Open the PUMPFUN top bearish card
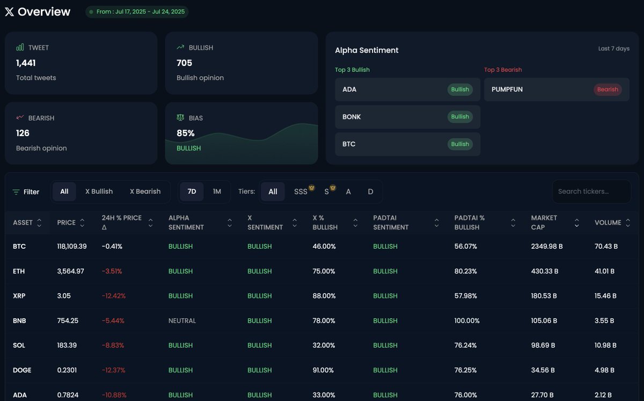 click(557, 90)
